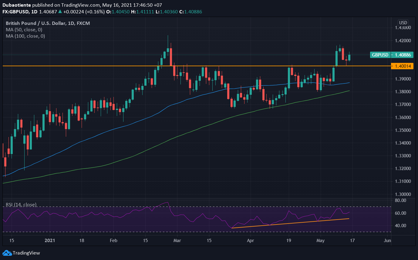Click the 40.00 RSI axis label
The width and height of the screenshot is (418, 260).
400,226
